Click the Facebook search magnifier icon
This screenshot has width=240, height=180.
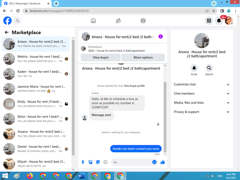(17, 21)
